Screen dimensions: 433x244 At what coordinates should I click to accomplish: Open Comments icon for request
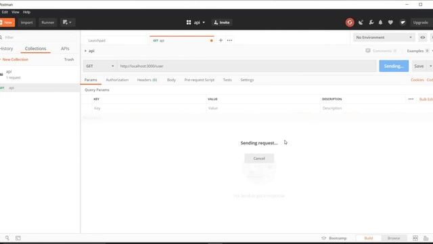pos(368,51)
